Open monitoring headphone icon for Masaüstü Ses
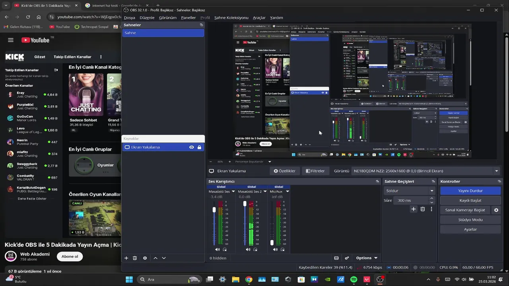The image size is (509, 286). pyautogui.click(x=225, y=249)
